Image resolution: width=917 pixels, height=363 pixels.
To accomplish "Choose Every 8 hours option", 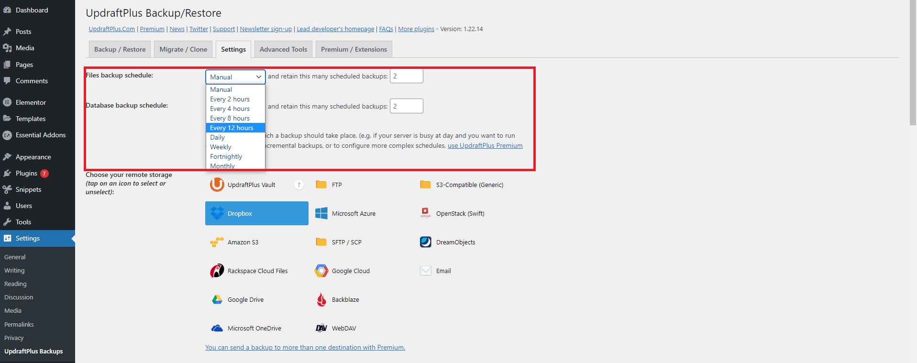I will [x=235, y=118].
